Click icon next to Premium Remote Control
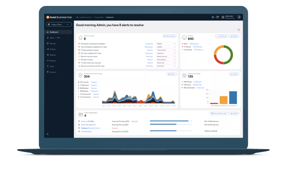The height and width of the screenshot is (176, 287). (79, 128)
